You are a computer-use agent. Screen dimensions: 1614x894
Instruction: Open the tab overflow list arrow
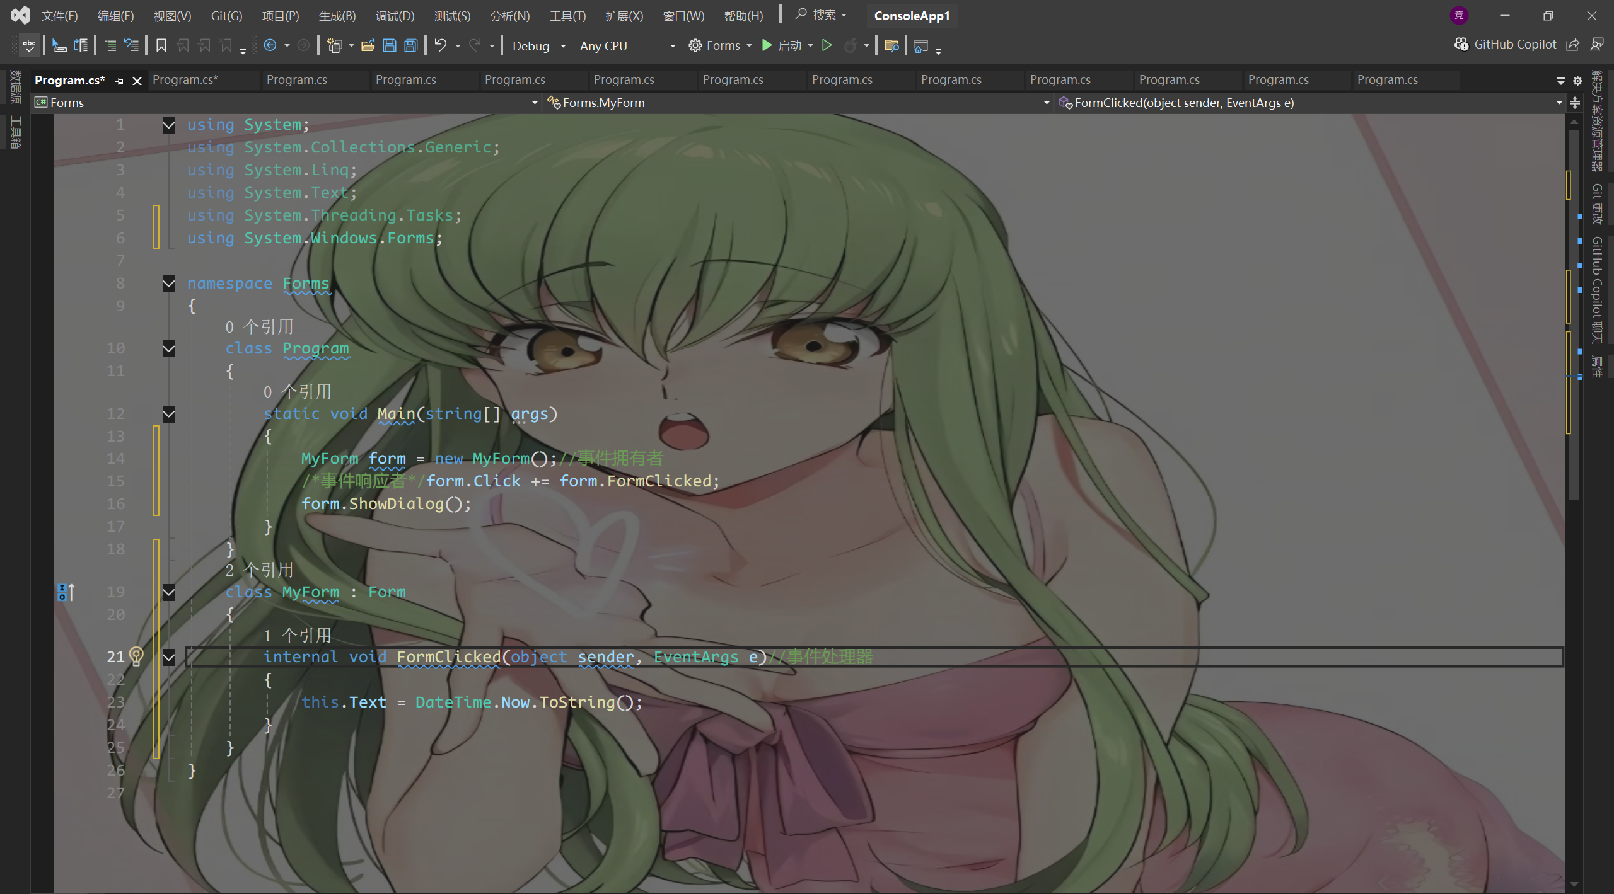[x=1561, y=81]
